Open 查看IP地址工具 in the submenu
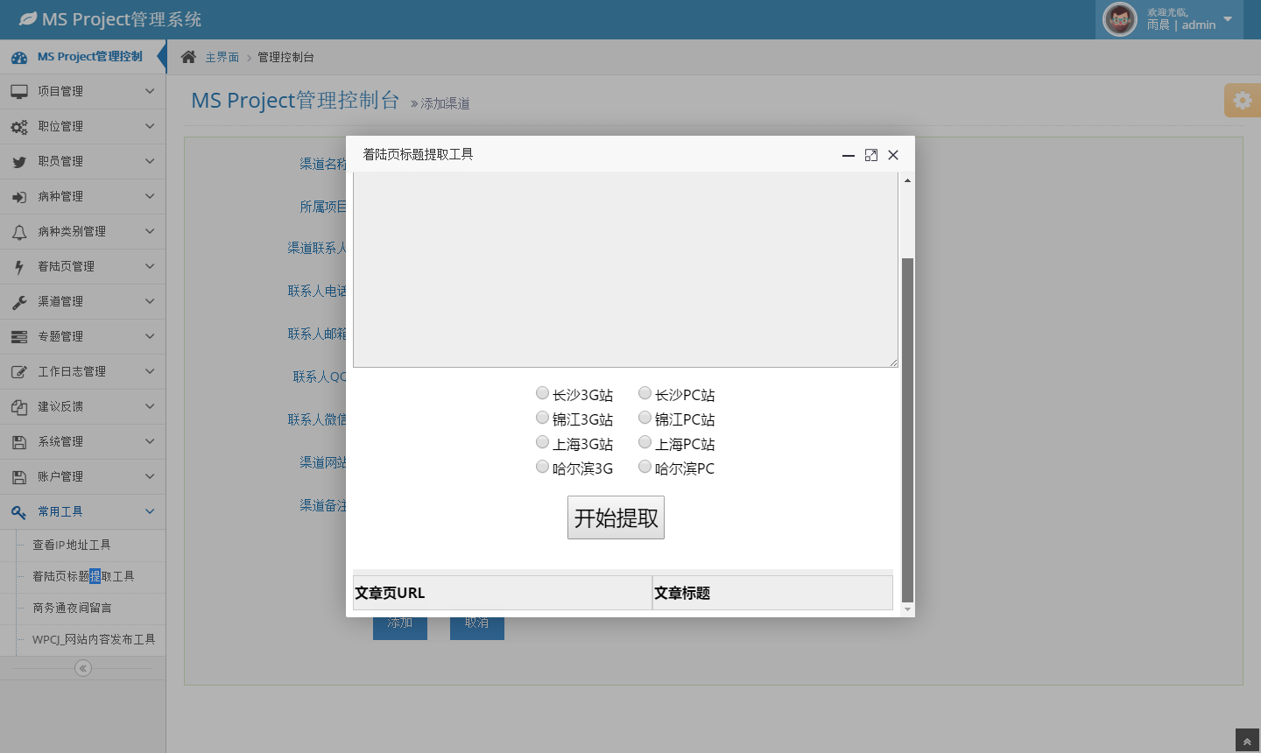The image size is (1261, 753). (72, 545)
